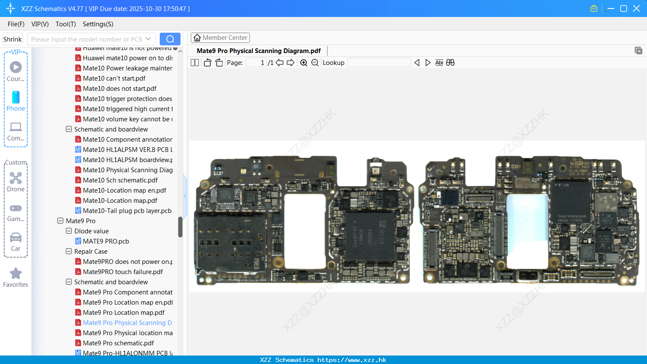Focus the Lookup text field
647x364 pixels.
(x=379, y=63)
